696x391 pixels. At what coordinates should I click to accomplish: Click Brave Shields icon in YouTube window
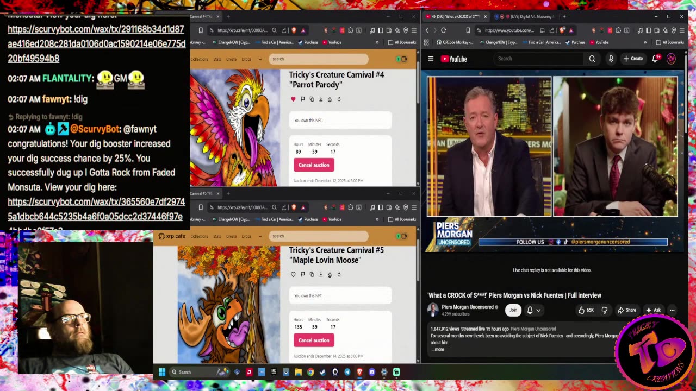(x=562, y=30)
